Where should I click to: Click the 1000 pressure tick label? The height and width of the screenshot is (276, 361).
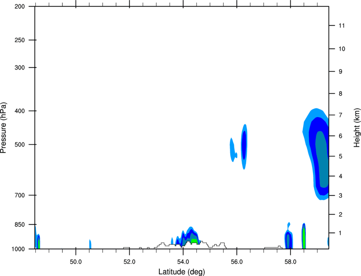tap(18, 249)
